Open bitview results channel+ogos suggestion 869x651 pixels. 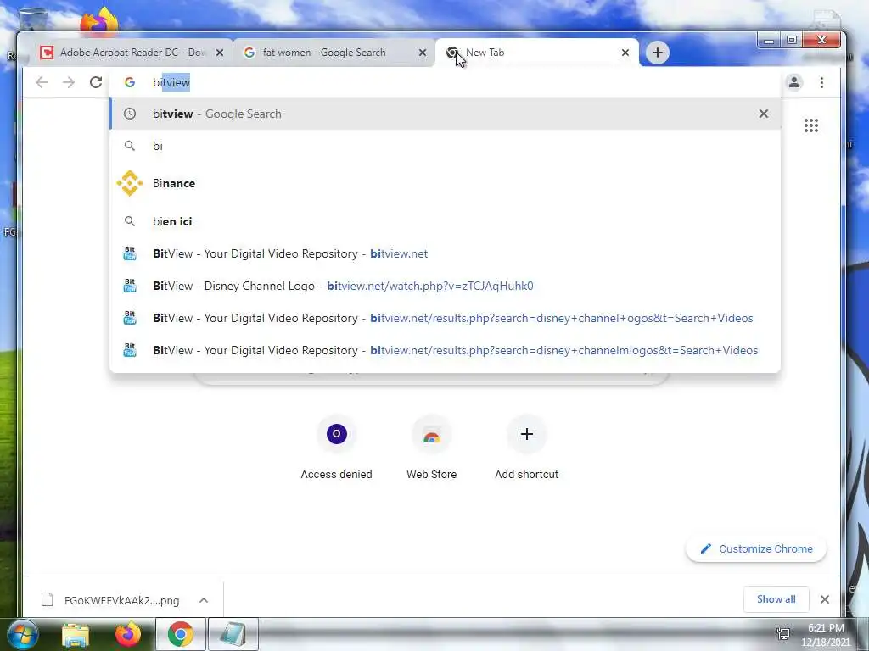click(445, 318)
